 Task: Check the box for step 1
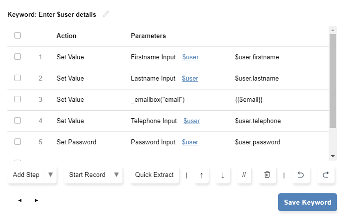tap(18, 57)
